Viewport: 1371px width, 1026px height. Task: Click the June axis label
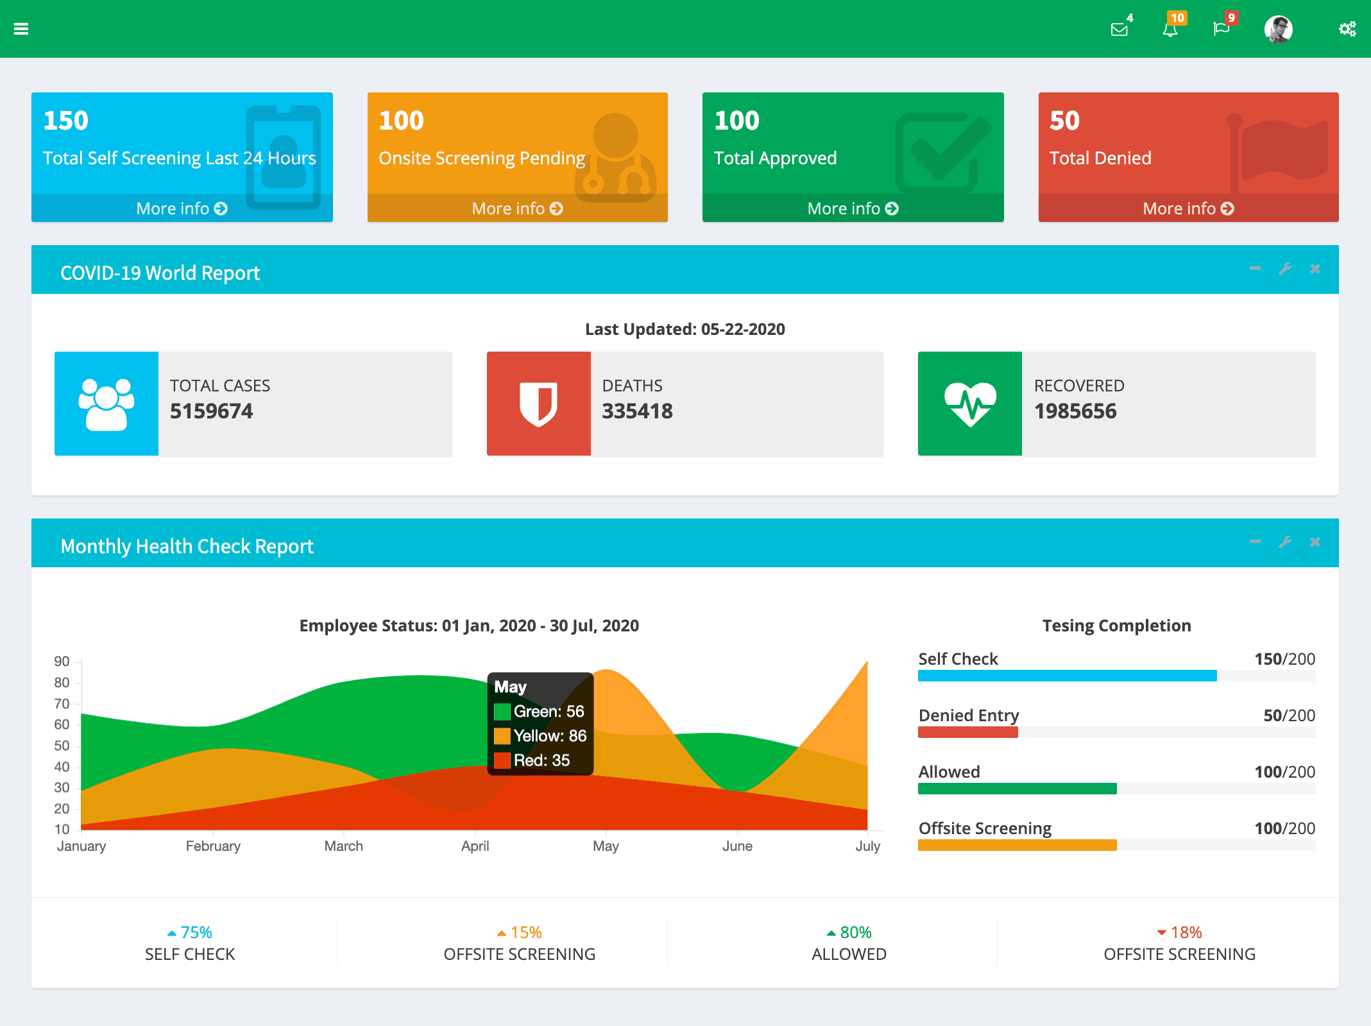737,846
